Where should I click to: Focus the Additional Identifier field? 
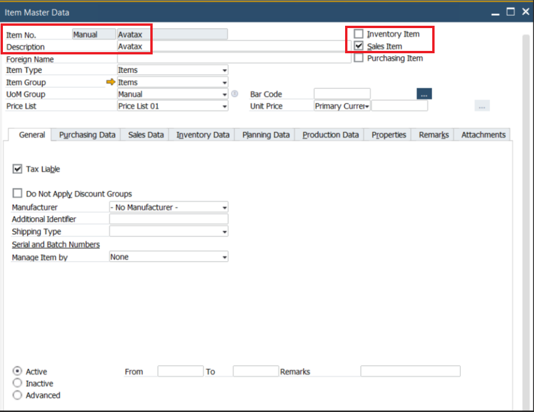coord(168,219)
